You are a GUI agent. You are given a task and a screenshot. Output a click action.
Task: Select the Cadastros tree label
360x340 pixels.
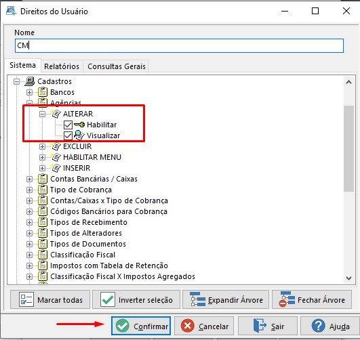tap(55, 81)
